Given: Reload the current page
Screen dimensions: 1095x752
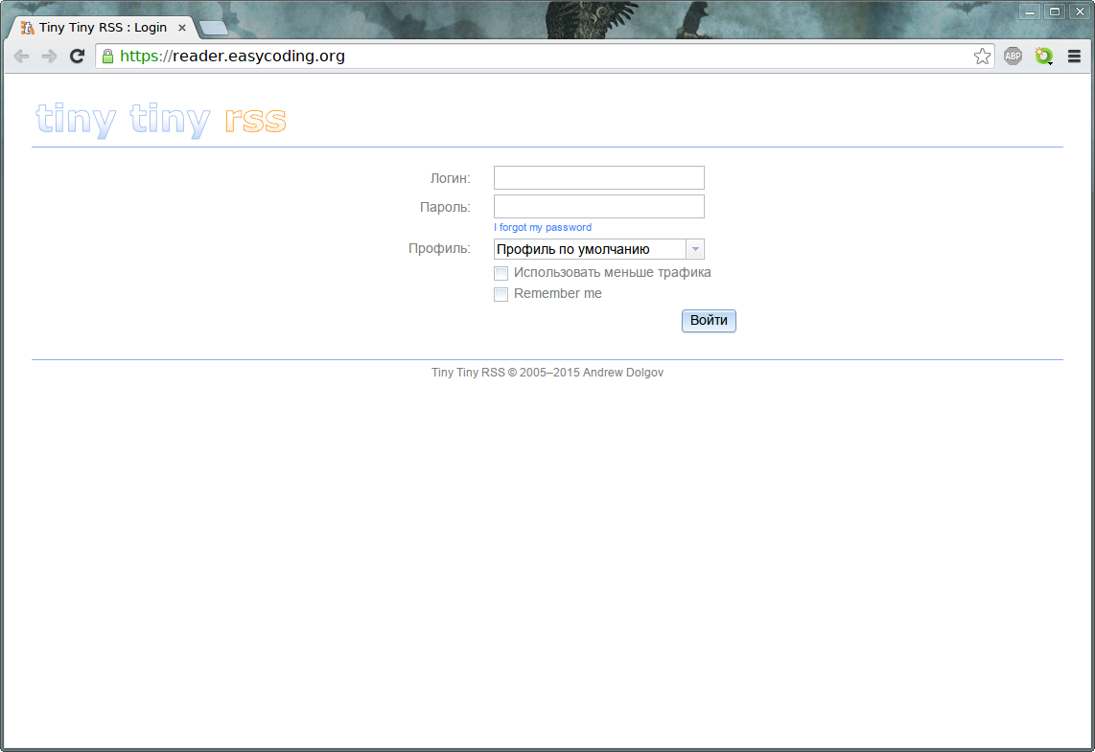Looking at the screenshot, I should (78, 57).
